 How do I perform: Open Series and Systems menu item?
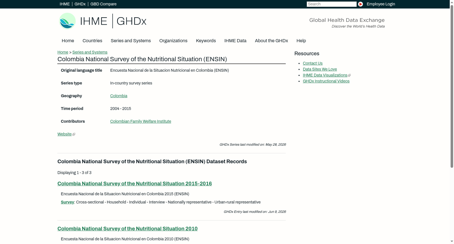pyautogui.click(x=131, y=41)
